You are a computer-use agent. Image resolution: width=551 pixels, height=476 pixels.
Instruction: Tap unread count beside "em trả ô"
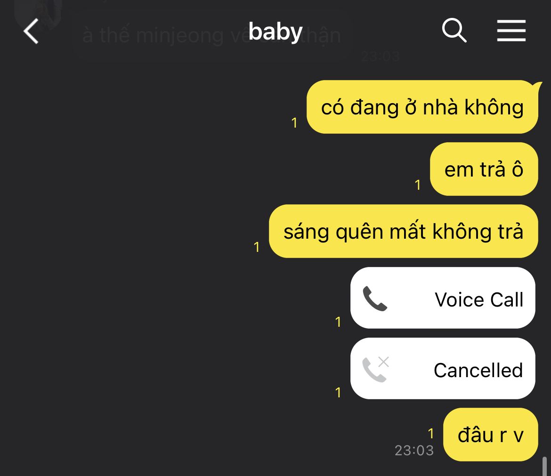[x=418, y=185]
